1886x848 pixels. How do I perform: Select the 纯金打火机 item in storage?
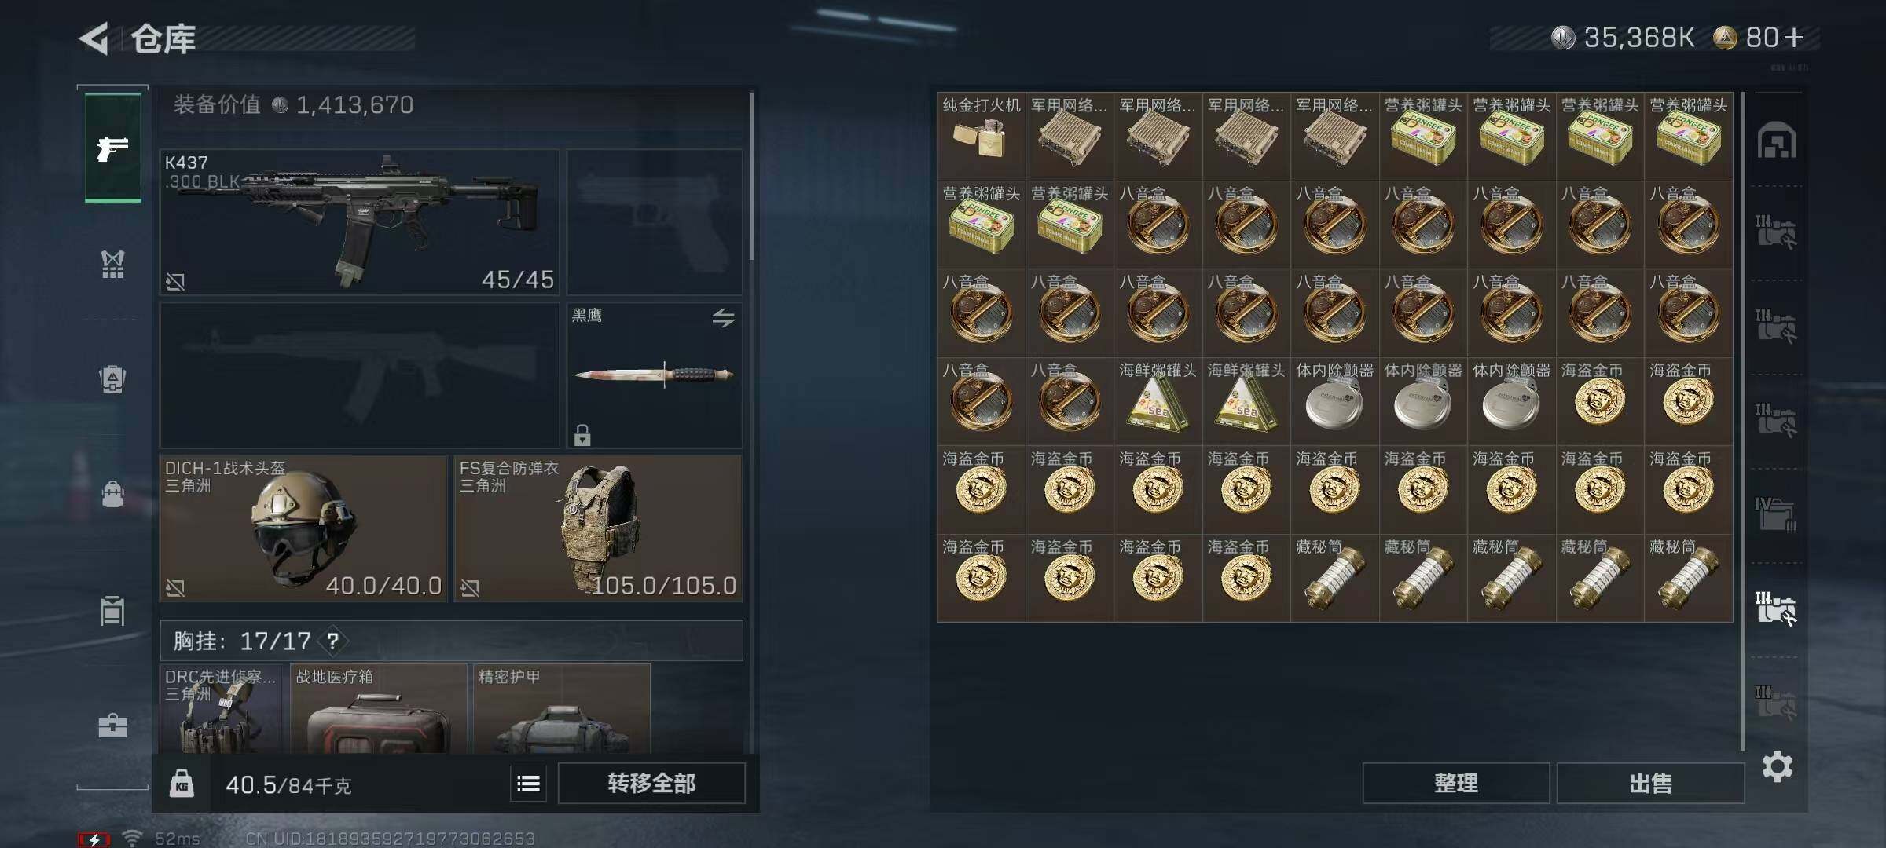click(981, 137)
